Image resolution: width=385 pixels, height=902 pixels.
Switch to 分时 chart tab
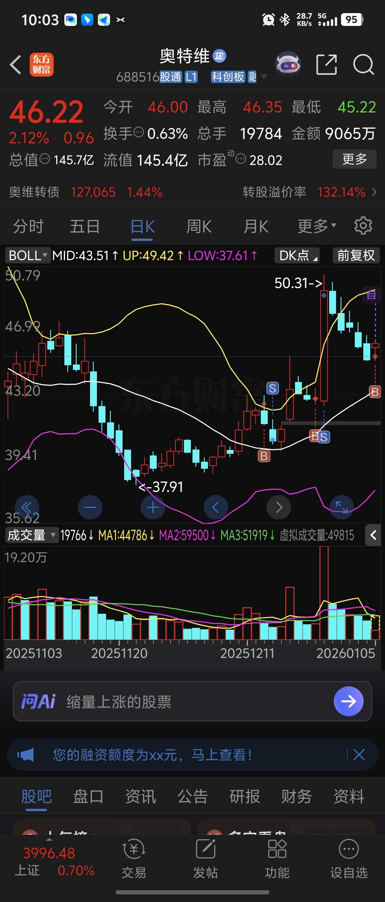click(x=28, y=226)
